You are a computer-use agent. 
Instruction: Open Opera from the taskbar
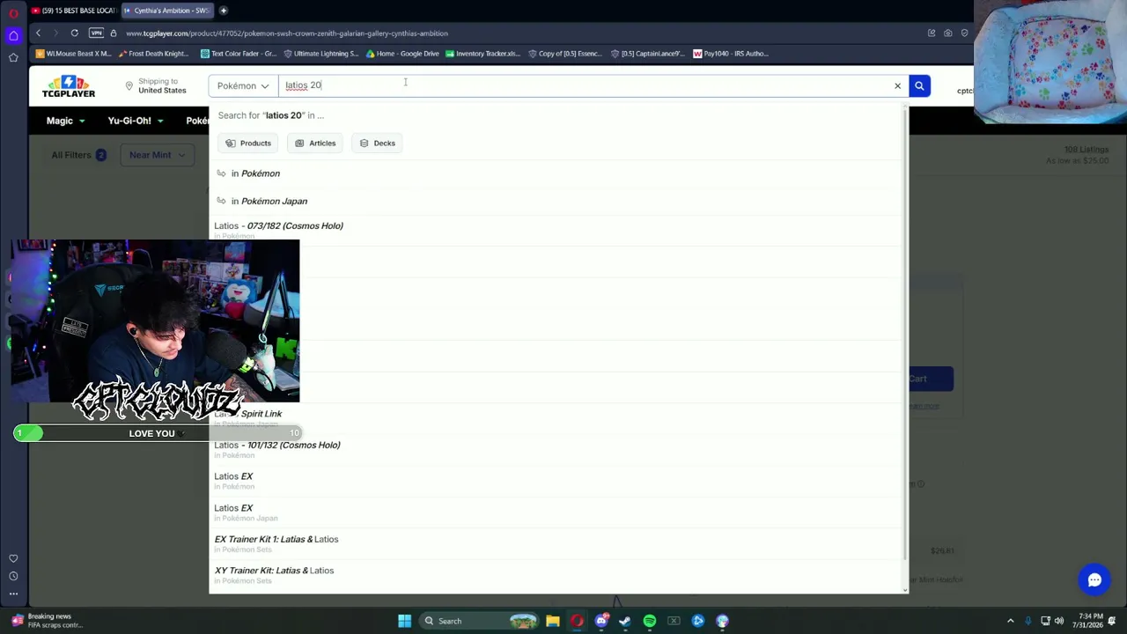[x=577, y=621]
